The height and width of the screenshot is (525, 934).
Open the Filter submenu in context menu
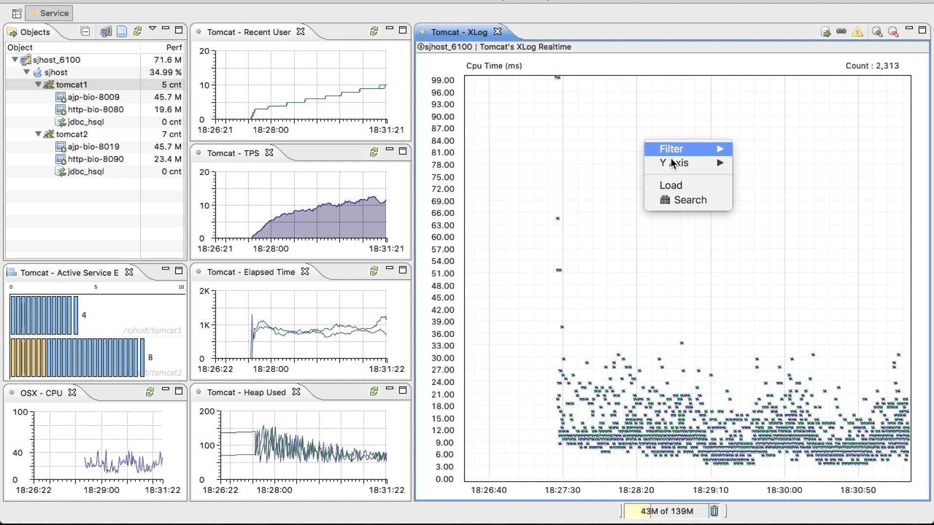688,149
